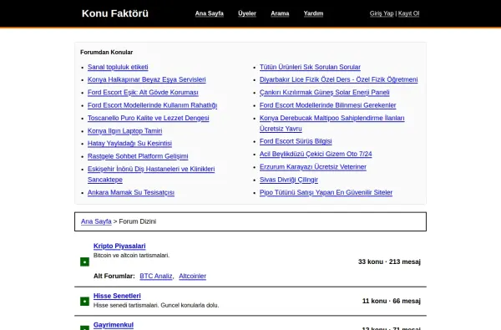501x330 pixels.
Task: Open the Yardım menu item
Action: tap(313, 13)
